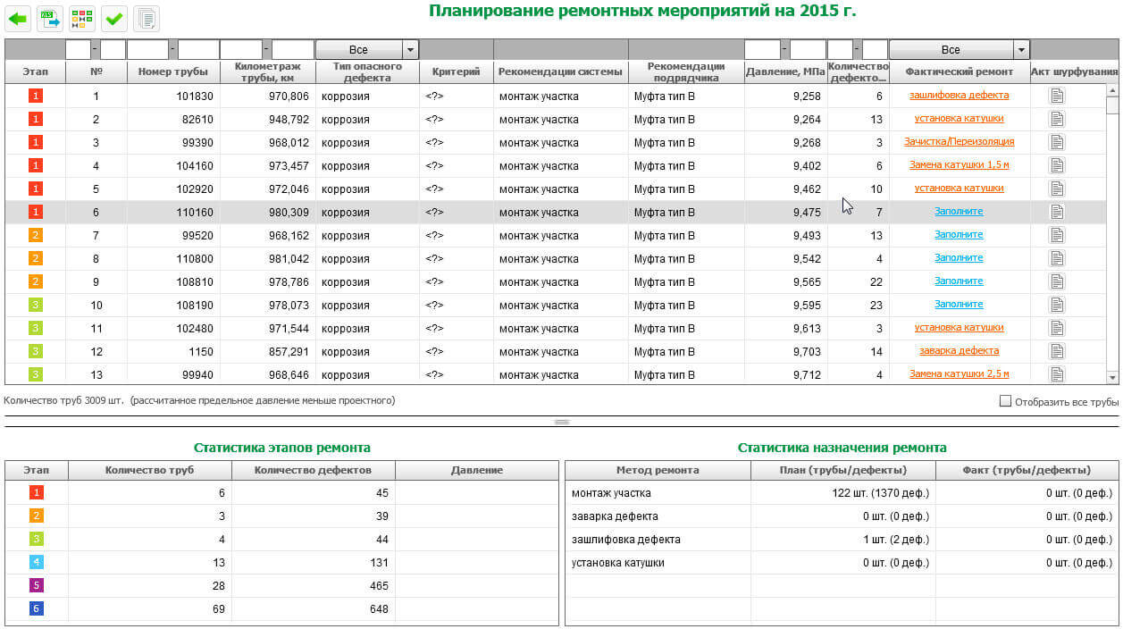Click the XLS export icon
This screenshot has height=629, width=1123.
point(50,18)
